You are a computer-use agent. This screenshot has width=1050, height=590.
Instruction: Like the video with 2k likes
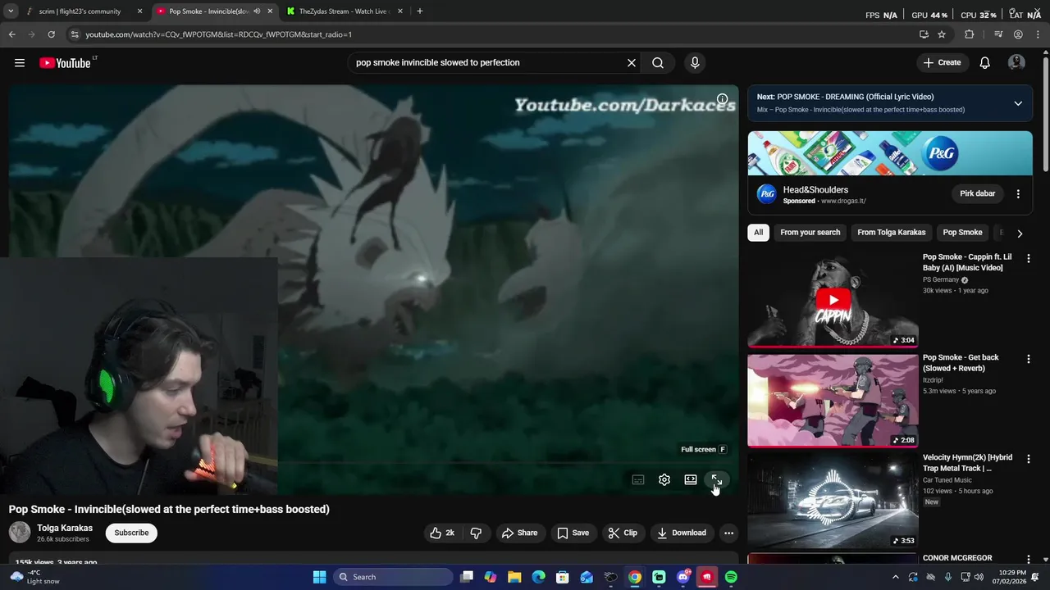[x=442, y=533]
